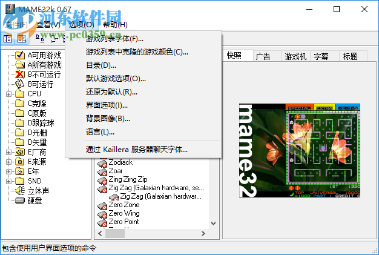Expand the CPU tree node
Viewport: 379px width, 255px height.
pos(8,94)
